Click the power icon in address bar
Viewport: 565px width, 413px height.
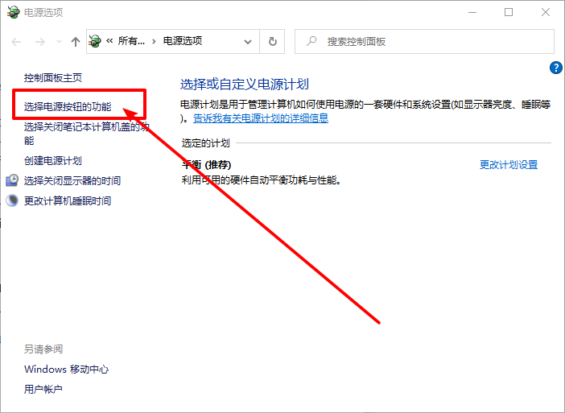click(x=96, y=41)
